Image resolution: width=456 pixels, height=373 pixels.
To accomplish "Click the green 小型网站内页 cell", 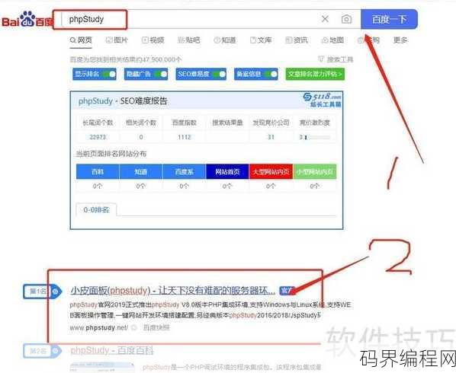I will (315, 172).
